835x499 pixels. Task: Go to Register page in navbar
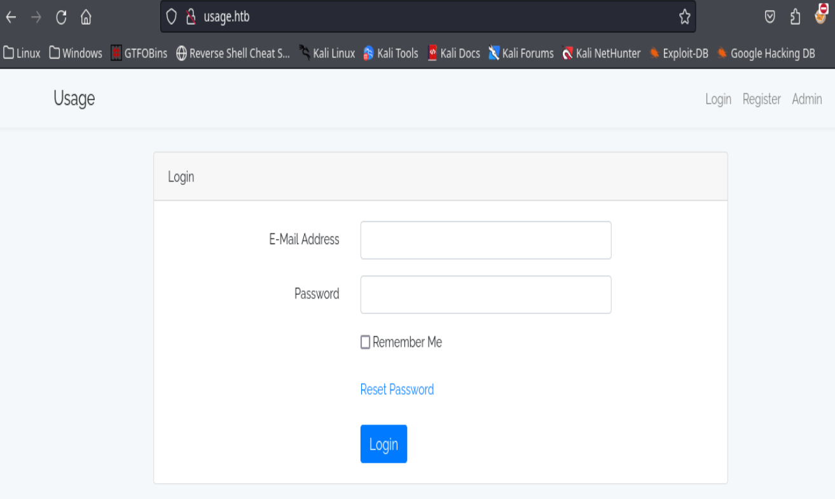click(761, 99)
